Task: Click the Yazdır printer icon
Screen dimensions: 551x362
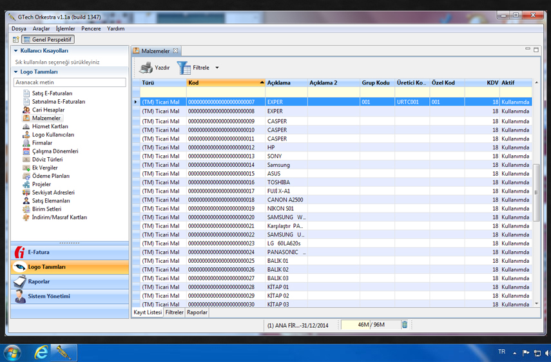Action: point(146,68)
